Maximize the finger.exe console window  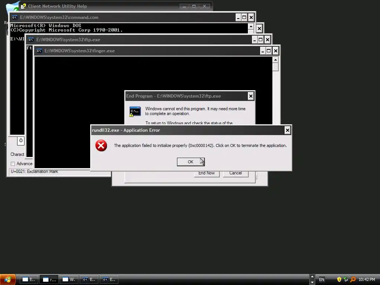point(269,51)
